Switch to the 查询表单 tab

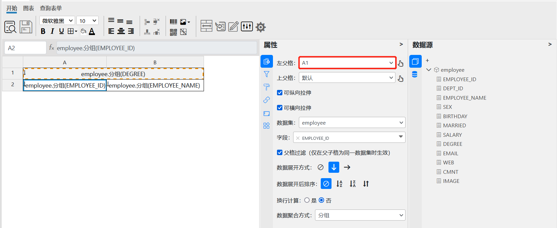click(51, 8)
